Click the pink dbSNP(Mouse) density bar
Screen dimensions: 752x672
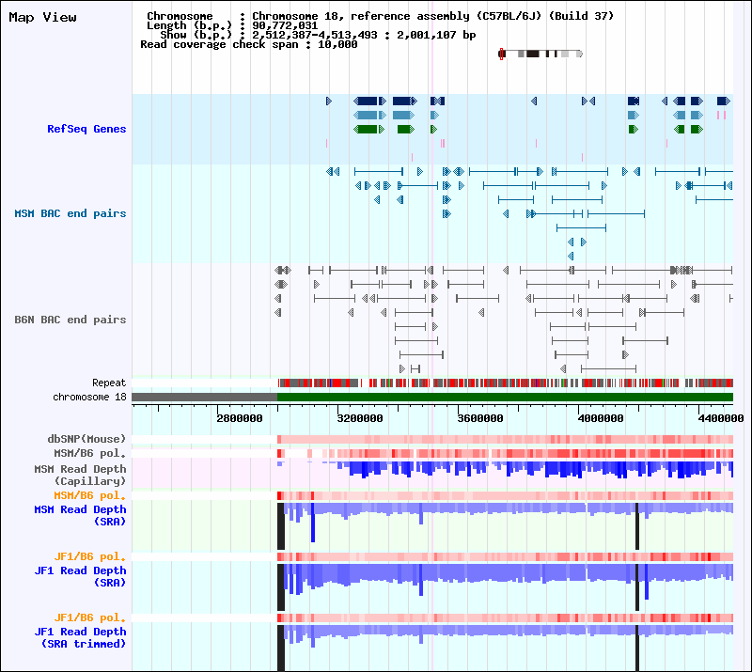tap(506, 439)
